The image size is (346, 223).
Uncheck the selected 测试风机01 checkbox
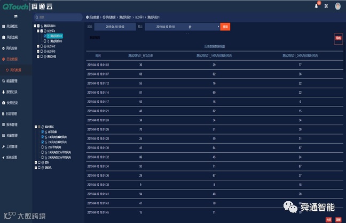coord(45,36)
